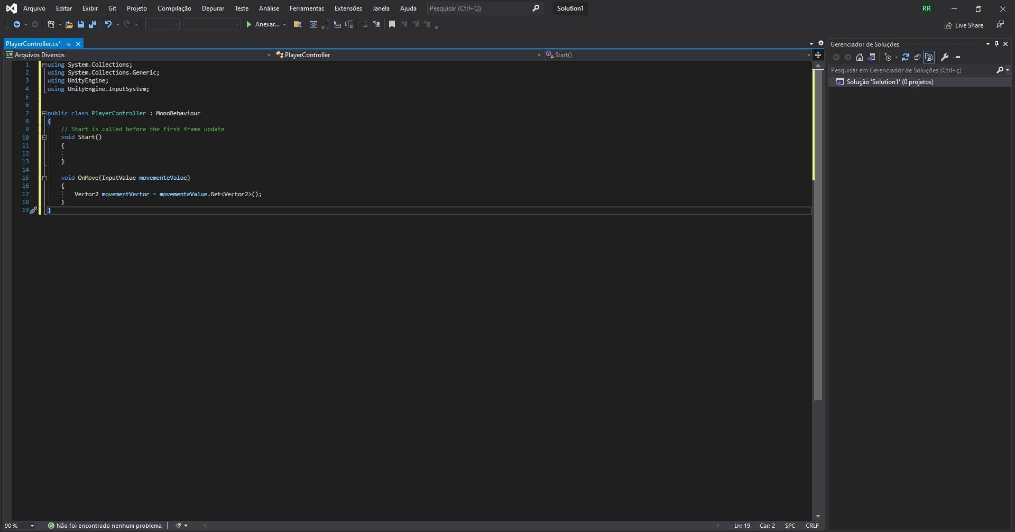Switch views via the Solution Explorer views icon
1015x532 pixels.
click(872, 57)
